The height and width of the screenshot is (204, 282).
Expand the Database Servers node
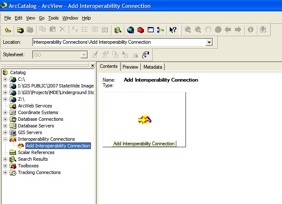[x=5, y=126]
